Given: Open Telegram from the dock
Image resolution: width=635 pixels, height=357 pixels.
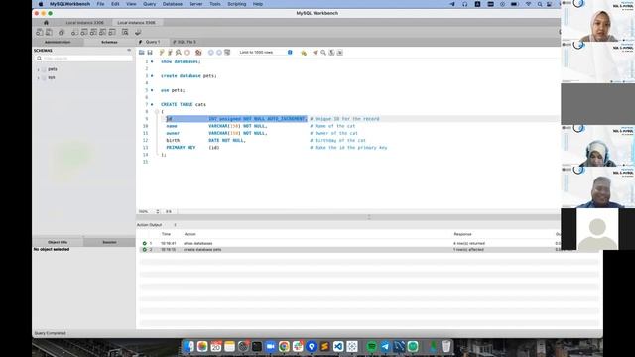Looking at the screenshot, I should click(x=385, y=346).
